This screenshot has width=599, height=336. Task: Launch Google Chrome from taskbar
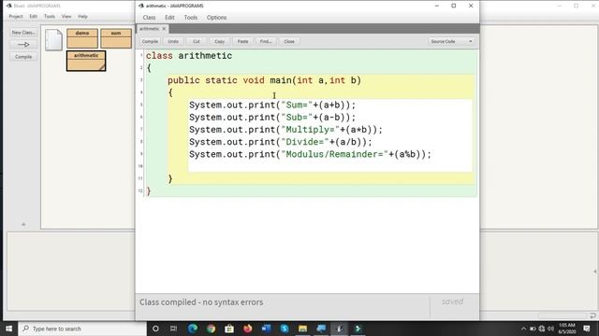point(211,329)
